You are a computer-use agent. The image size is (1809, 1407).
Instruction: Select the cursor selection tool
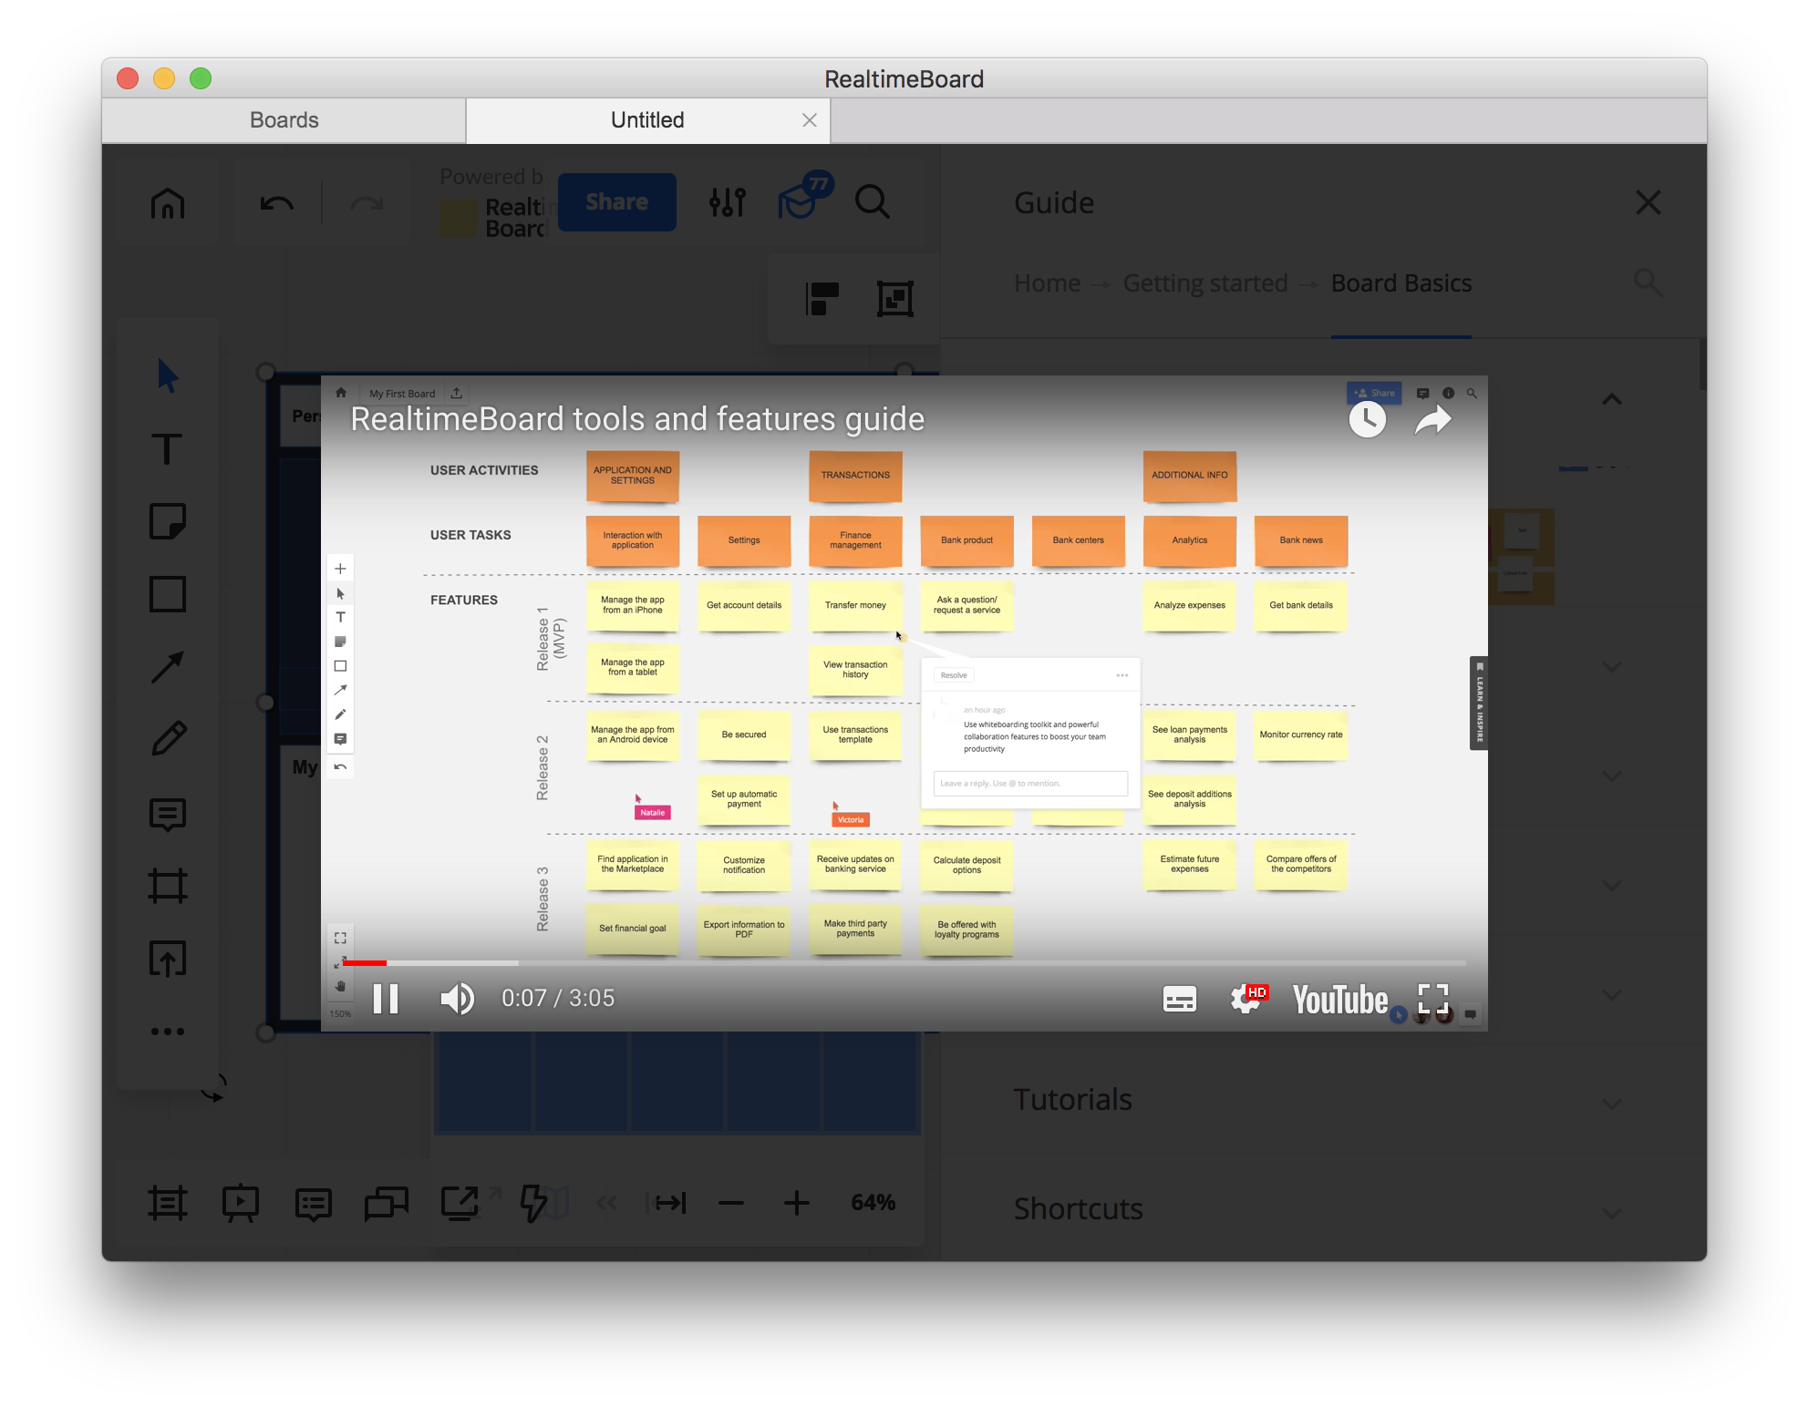168,375
